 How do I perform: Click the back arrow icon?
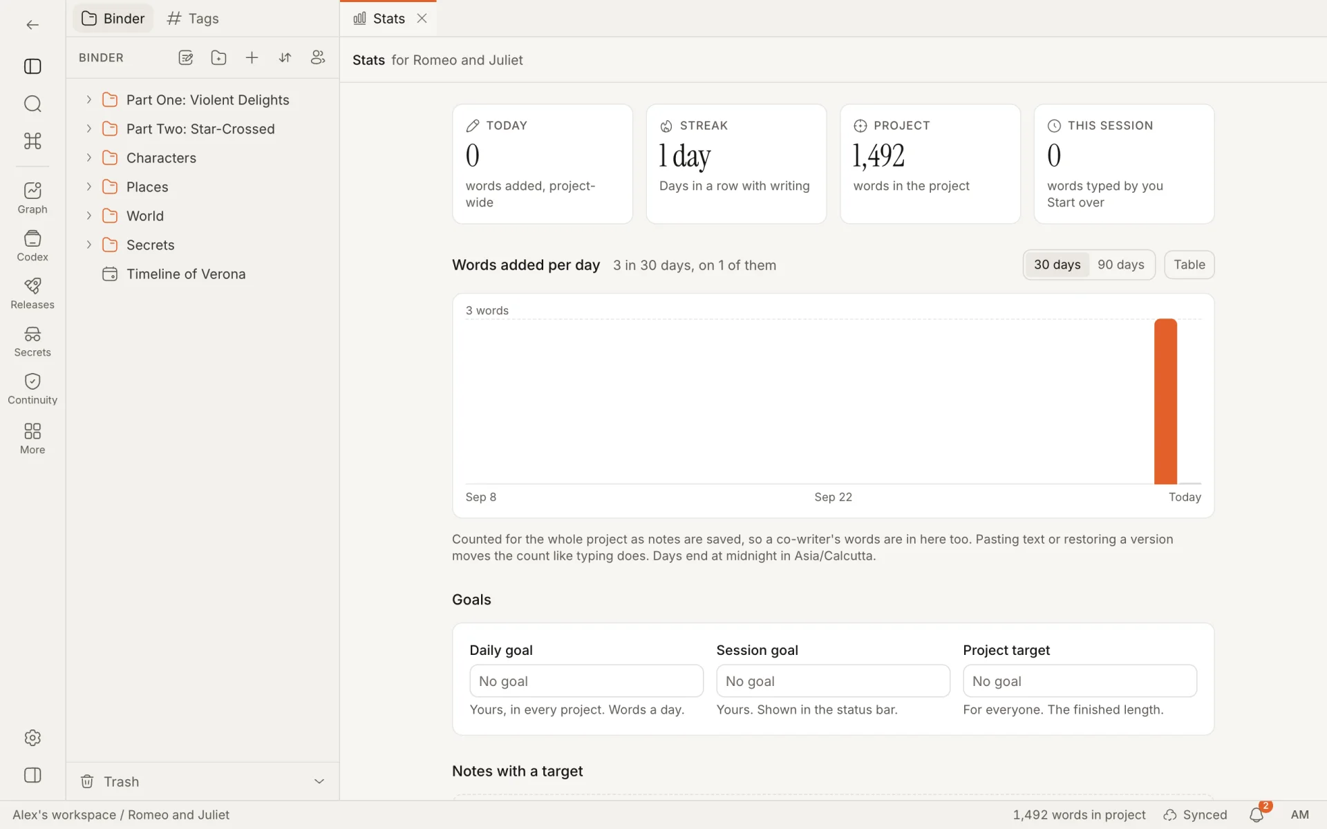tap(32, 25)
